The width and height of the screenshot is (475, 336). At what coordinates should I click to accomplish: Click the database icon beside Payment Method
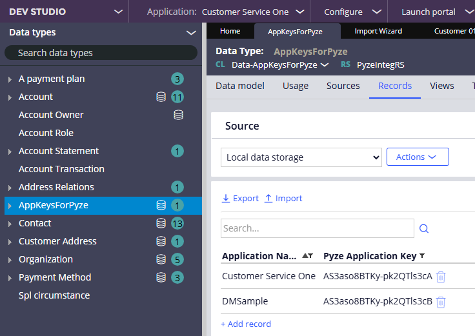click(x=161, y=277)
